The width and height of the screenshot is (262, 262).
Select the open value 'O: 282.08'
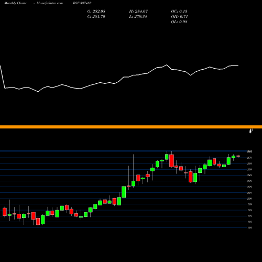(96, 11)
